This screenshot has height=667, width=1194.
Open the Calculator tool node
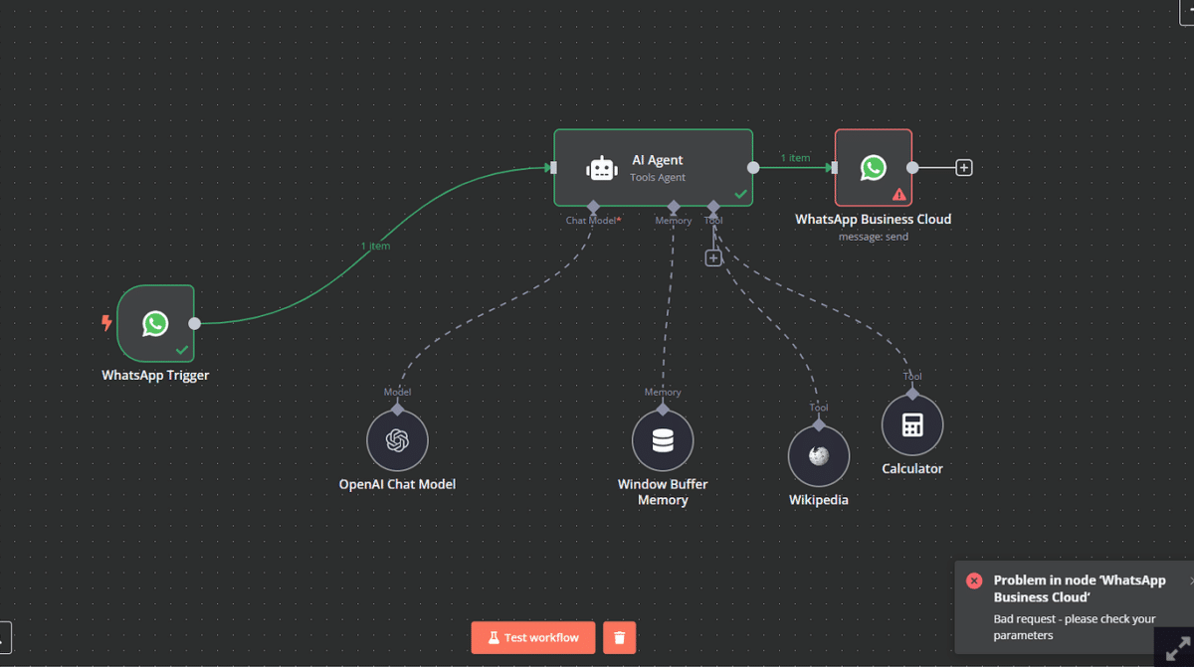click(911, 425)
